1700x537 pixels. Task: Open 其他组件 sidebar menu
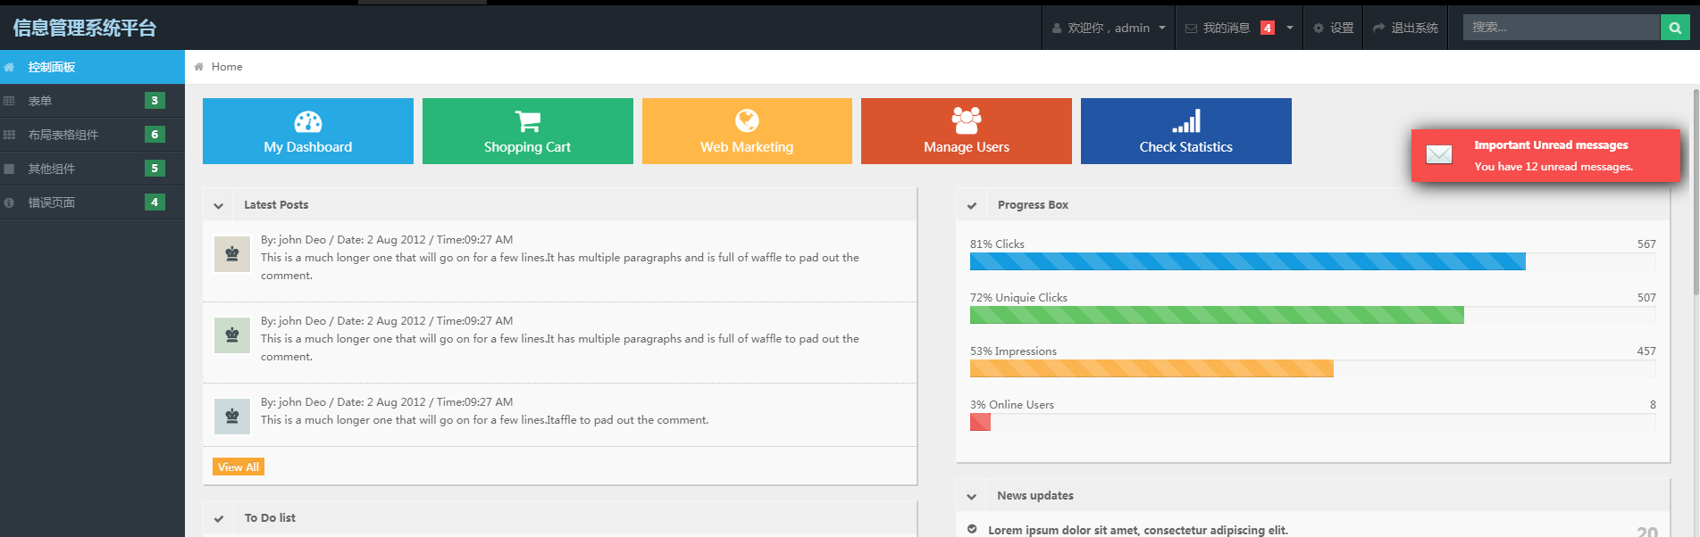pos(92,169)
